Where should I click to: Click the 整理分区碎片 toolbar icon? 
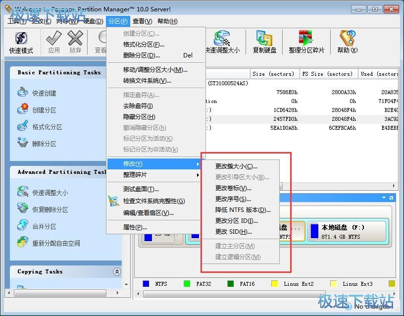(306, 38)
